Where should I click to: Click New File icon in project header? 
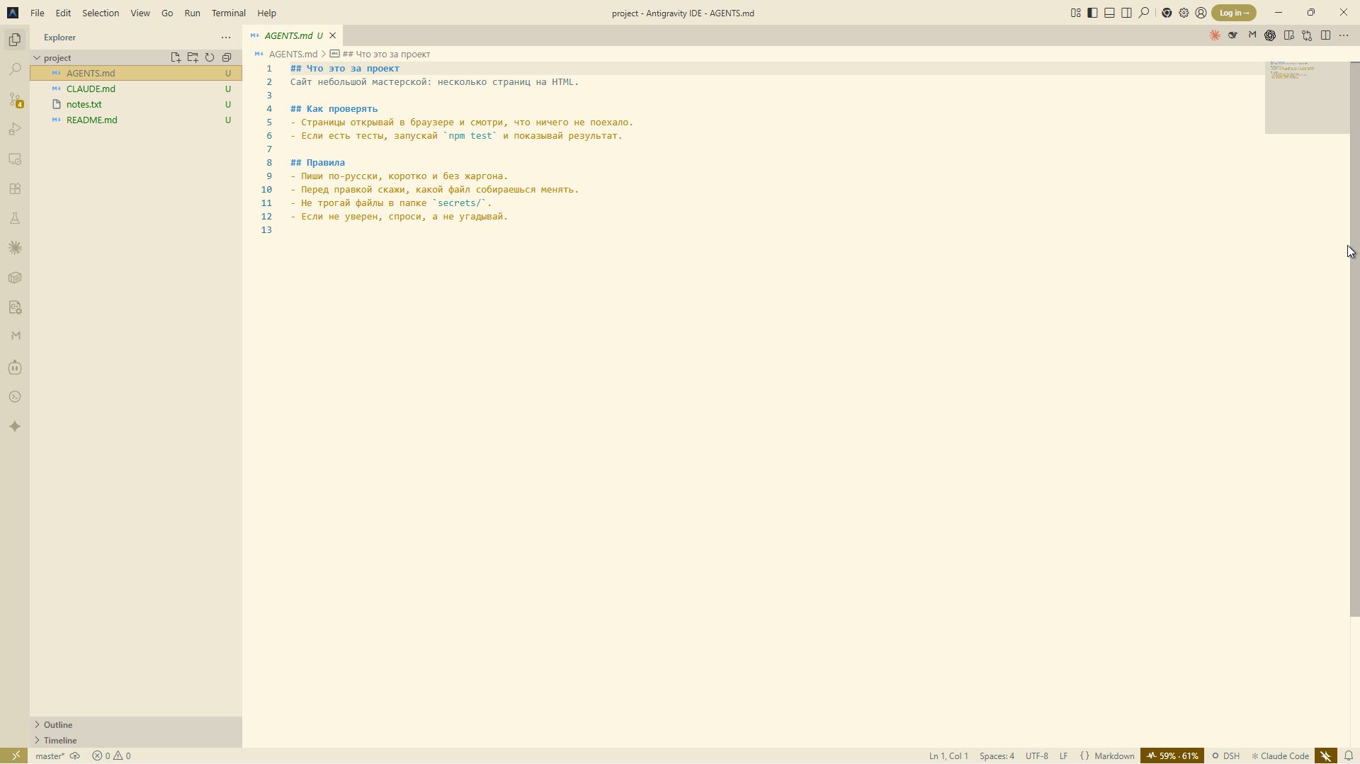[x=176, y=57]
